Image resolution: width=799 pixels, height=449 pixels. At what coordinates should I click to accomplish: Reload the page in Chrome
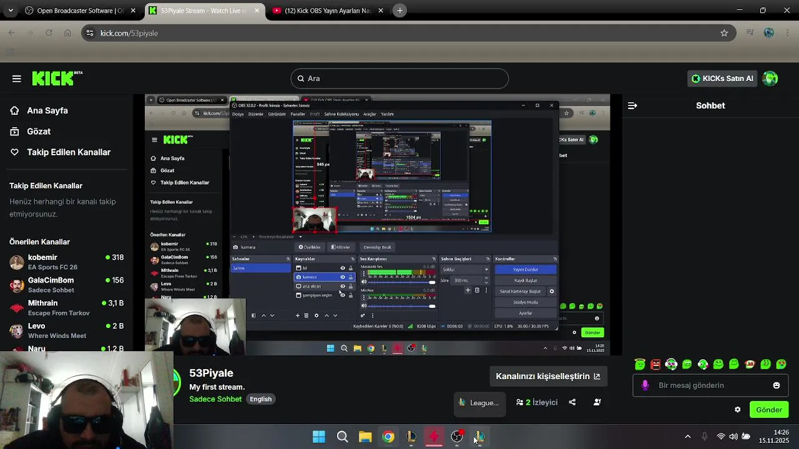[x=49, y=33]
